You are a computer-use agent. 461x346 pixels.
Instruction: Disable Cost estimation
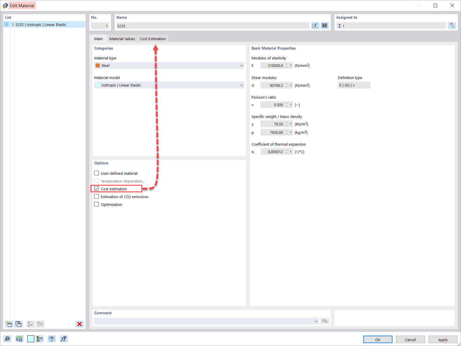tap(97, 189)
